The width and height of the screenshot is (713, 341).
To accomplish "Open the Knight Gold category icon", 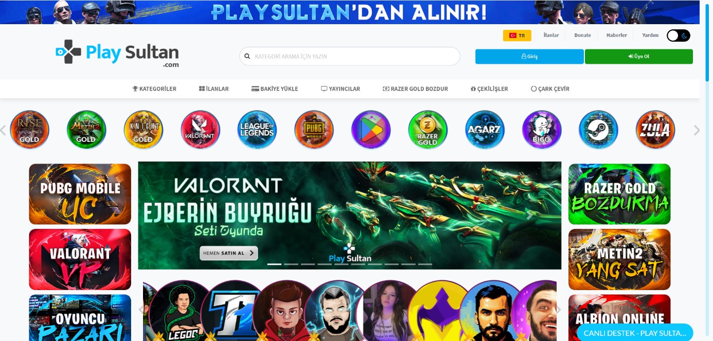I will (143, 130).
